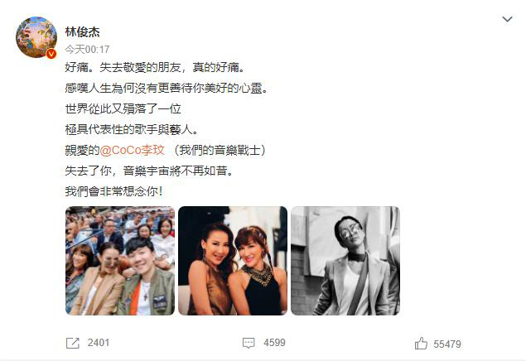Like the post with the thumbs-up icon
This screenshot has height=361, width=526.
421,344
